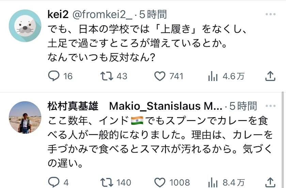Screen dimensions: 286x188
Task: Like the tweet with 1008 likes
Action: point(160,182)
